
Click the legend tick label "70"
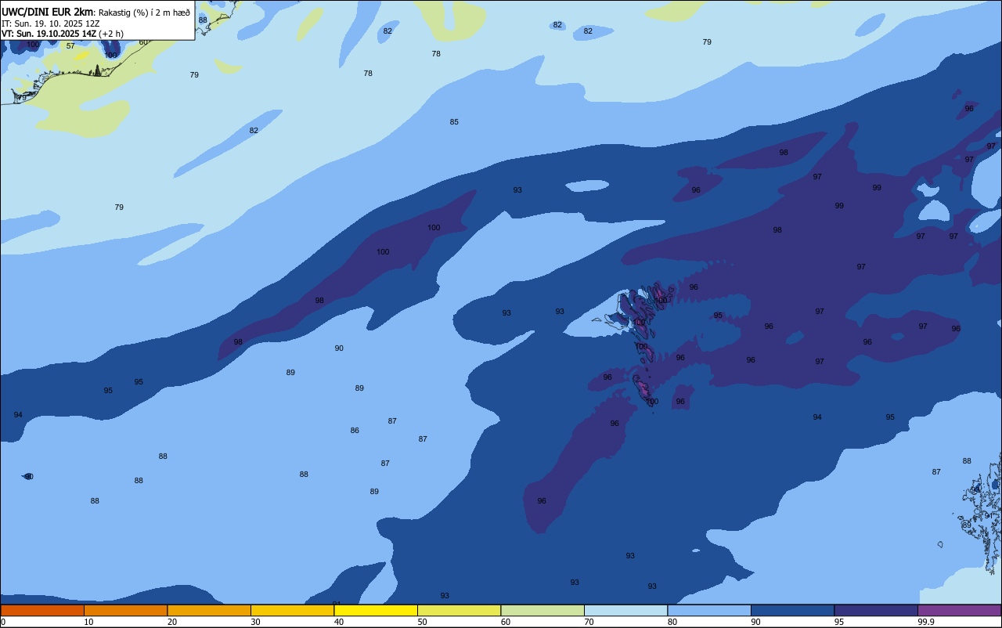(x=589, y=622)
